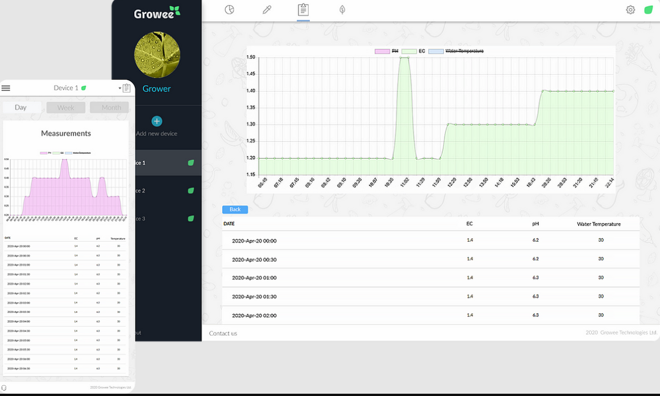Click the pink PH legend color swatch in mobile chart

[x=43, y=153]
